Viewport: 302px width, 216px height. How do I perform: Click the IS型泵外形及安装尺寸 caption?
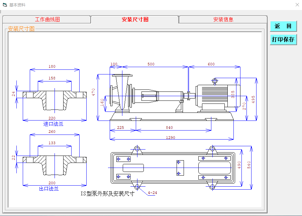point(107,194)
